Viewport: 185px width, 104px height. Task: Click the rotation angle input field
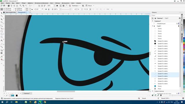[38, 9]
